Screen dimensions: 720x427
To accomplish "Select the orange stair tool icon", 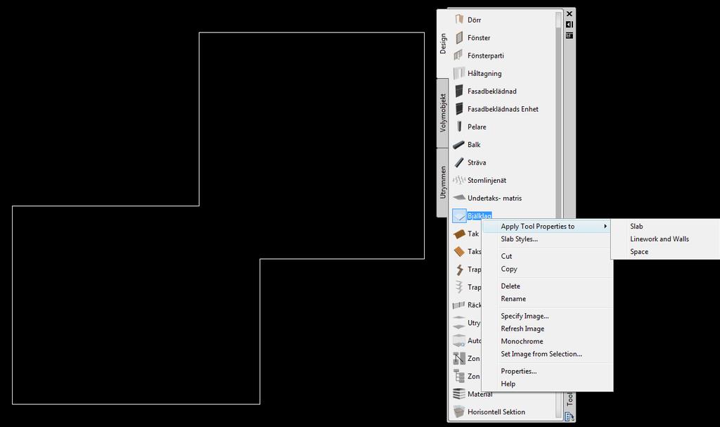I will [x=458, y=269].
